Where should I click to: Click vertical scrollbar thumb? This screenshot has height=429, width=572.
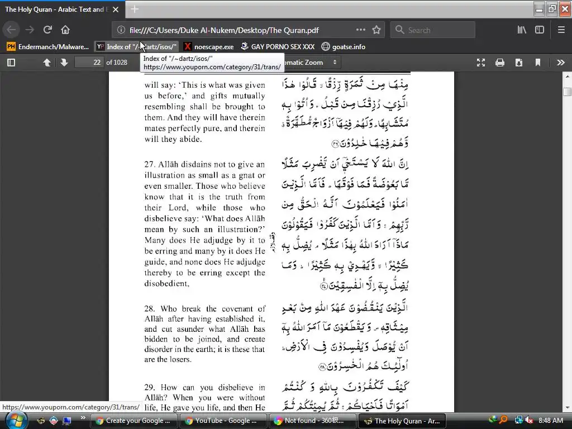coord(567,92)
